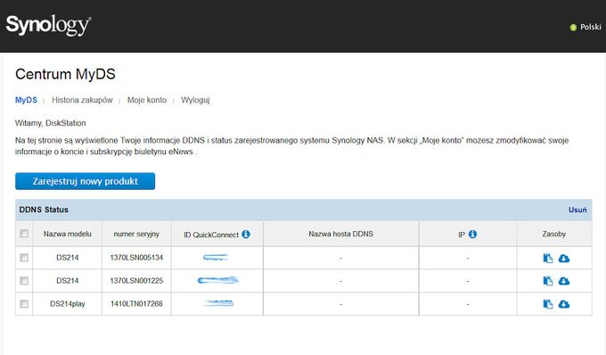The height and width of the screenshot is (355, 606).
Task: Click the copy icon in the DS214play row
Action: [x=548, y=304]
